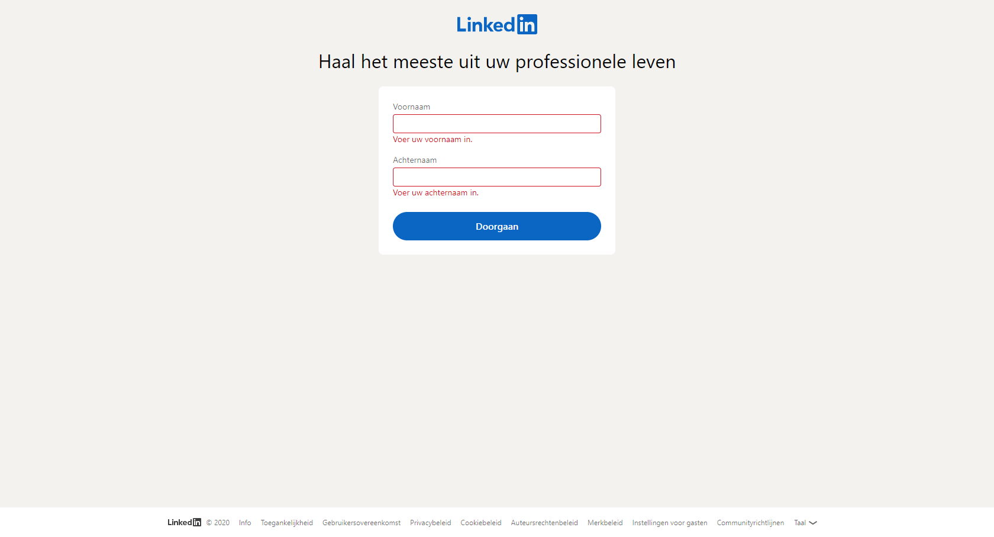Click the small LinkedIn logo in footer

(184, 522)
